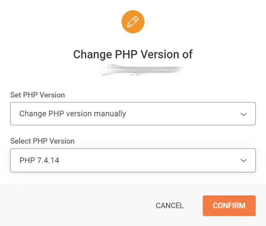Click the chevron arrow in Select PHP Version
The image size is (266, 226).
(x=243, y=161)
